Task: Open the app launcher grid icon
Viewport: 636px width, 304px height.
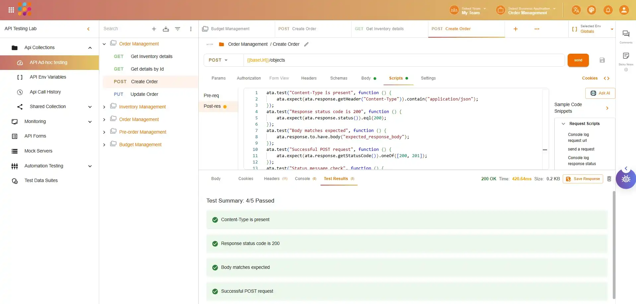Action: (11, 10)
